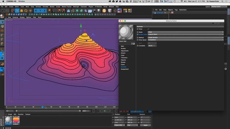Click the Render View icon
Image resolution: width=230 pixels, height=129 pixels.
(54, 10)
